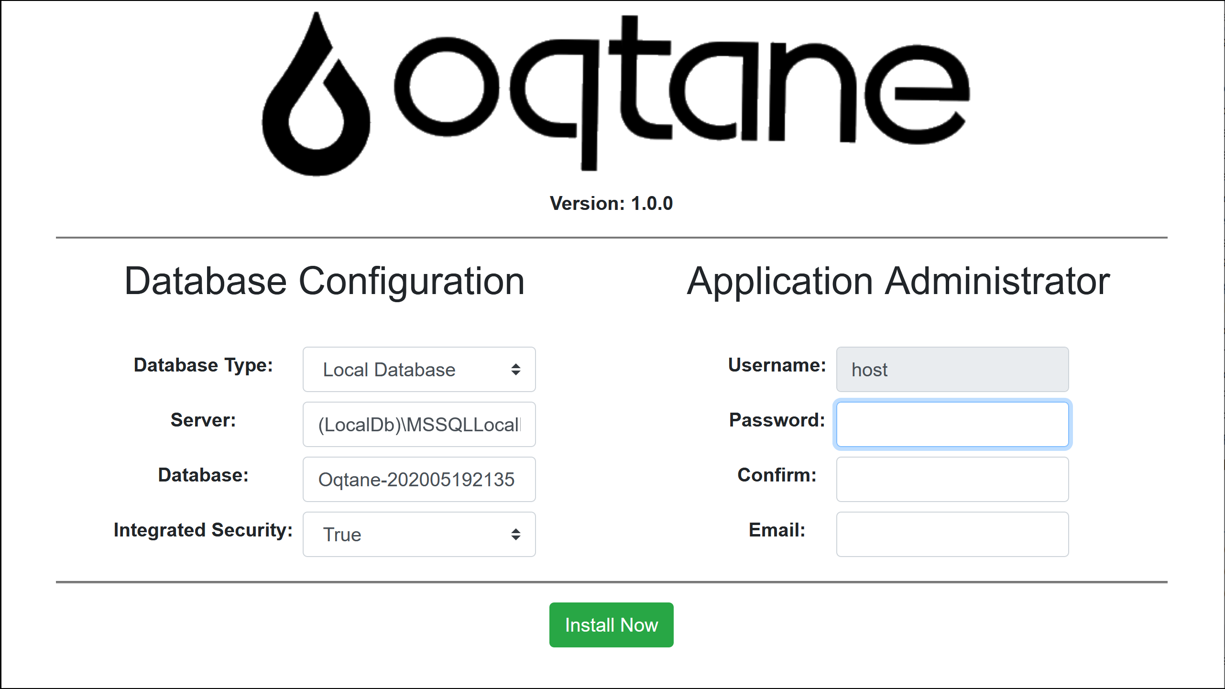Click into the Database name field
This screenshot has height=689, width=1225.
pyautogui.click(x=419, y=480)
